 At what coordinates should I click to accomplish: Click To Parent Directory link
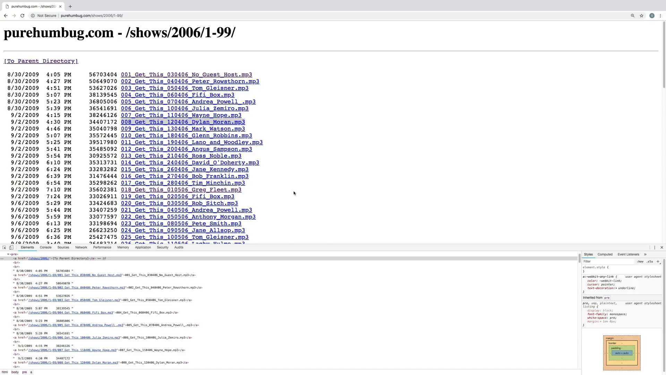[41, 60]
